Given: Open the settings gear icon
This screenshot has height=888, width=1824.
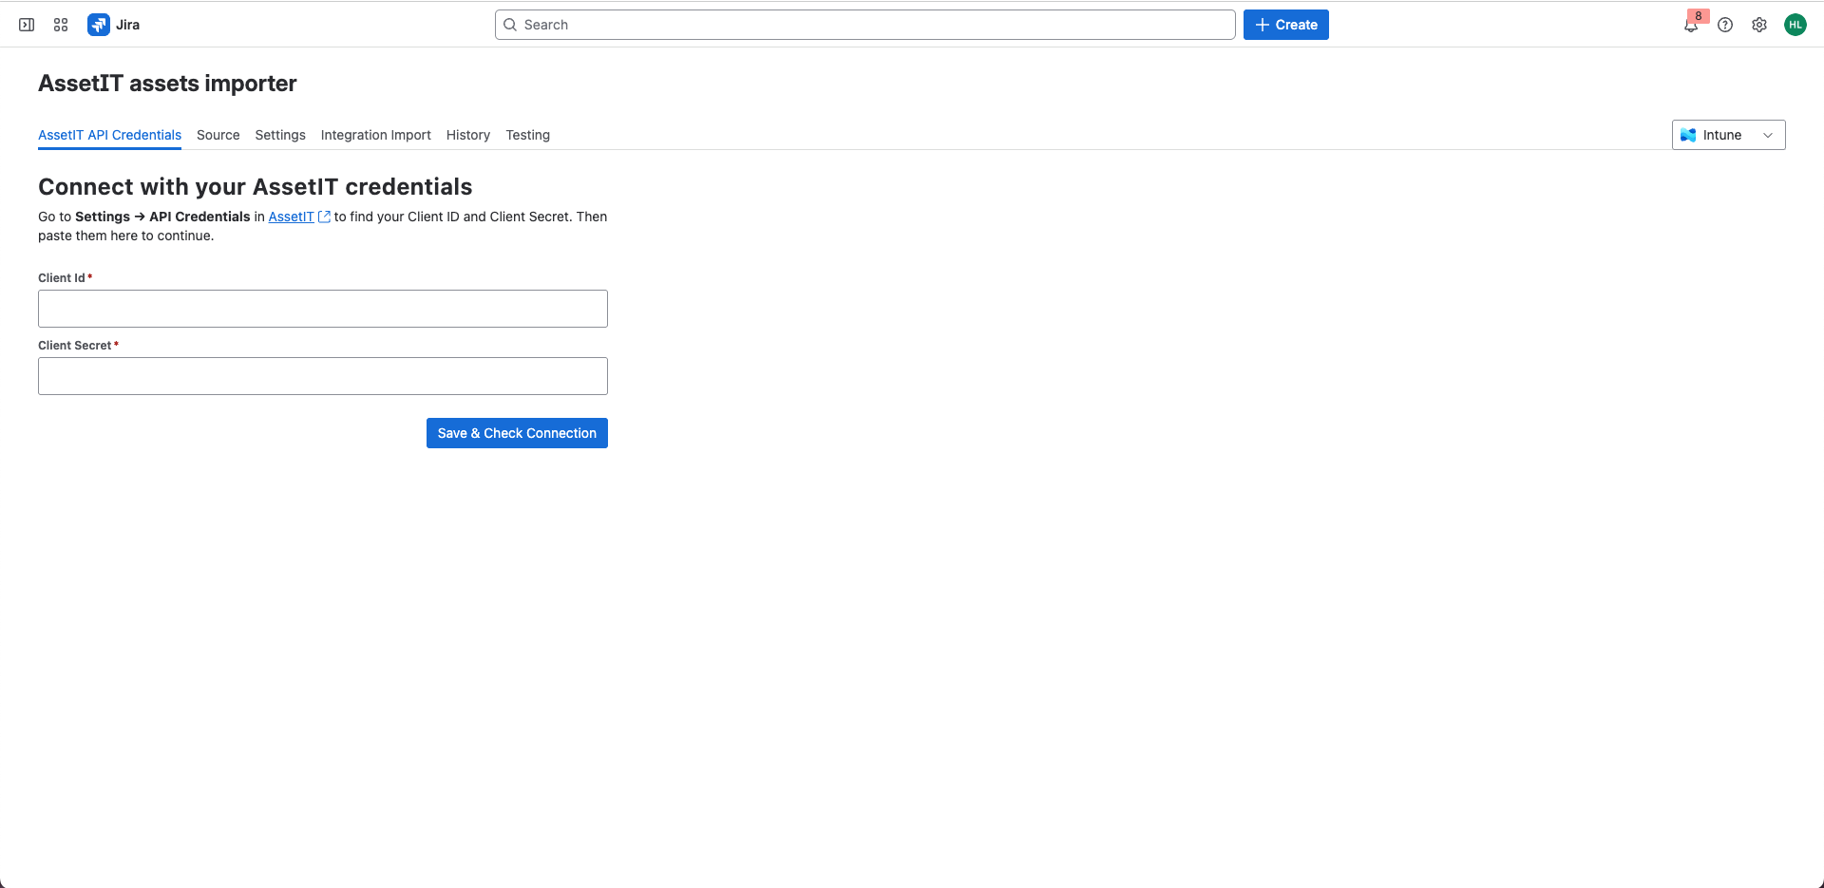Looking at the screenshot, I should (1759, 25).
